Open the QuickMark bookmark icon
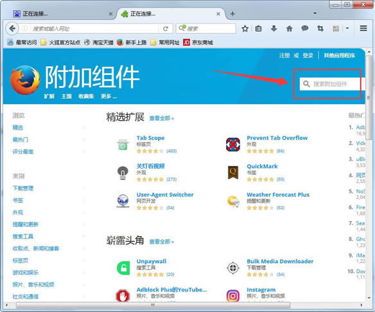The width and height of the screenshot is (375, 312). click(x=233, y=173)
